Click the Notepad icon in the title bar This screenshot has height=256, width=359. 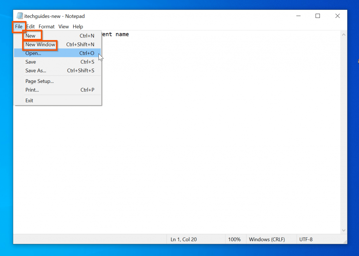point(19,16)
